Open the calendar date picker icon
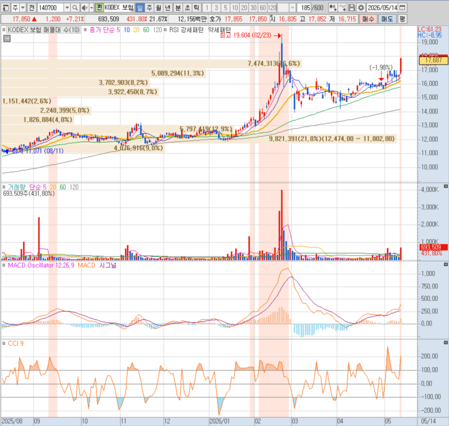This screenshot has width=449, height=426. 403,8
